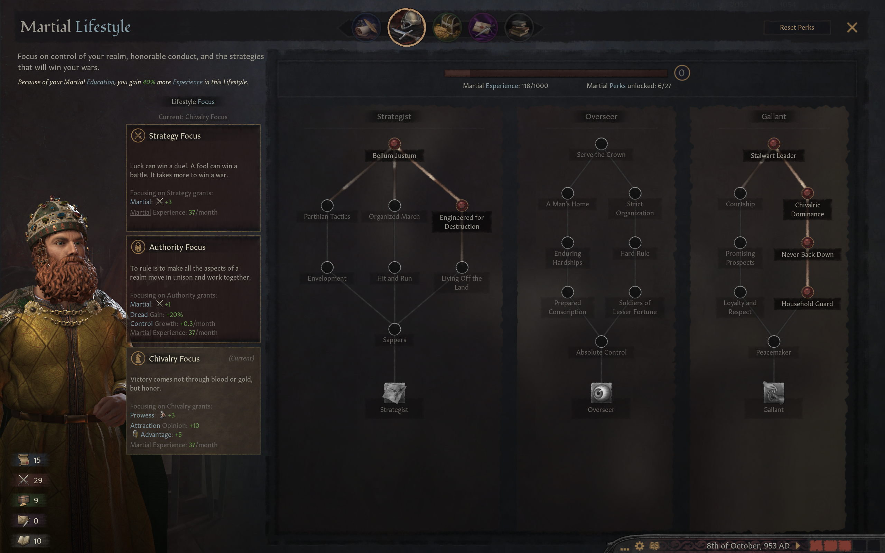Click the Strategist trait icon
885x553 pixels.
click(394, 393)
